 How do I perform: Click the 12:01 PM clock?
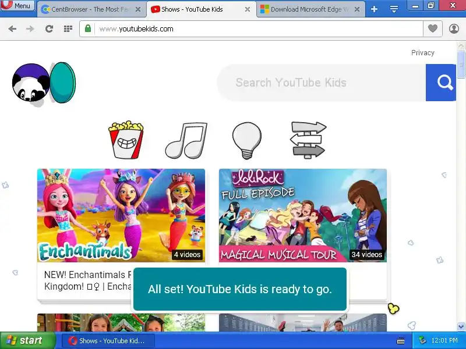[x=444, y=340]
